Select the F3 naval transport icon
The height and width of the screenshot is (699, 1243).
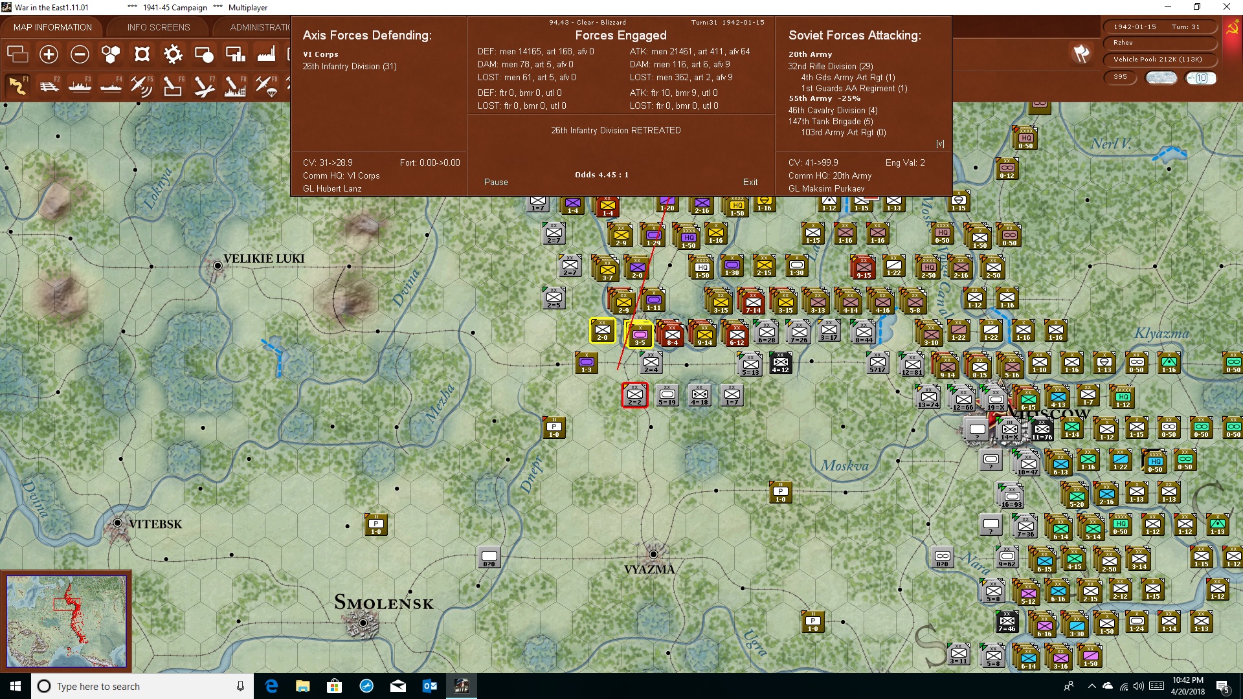pos(80,85)
